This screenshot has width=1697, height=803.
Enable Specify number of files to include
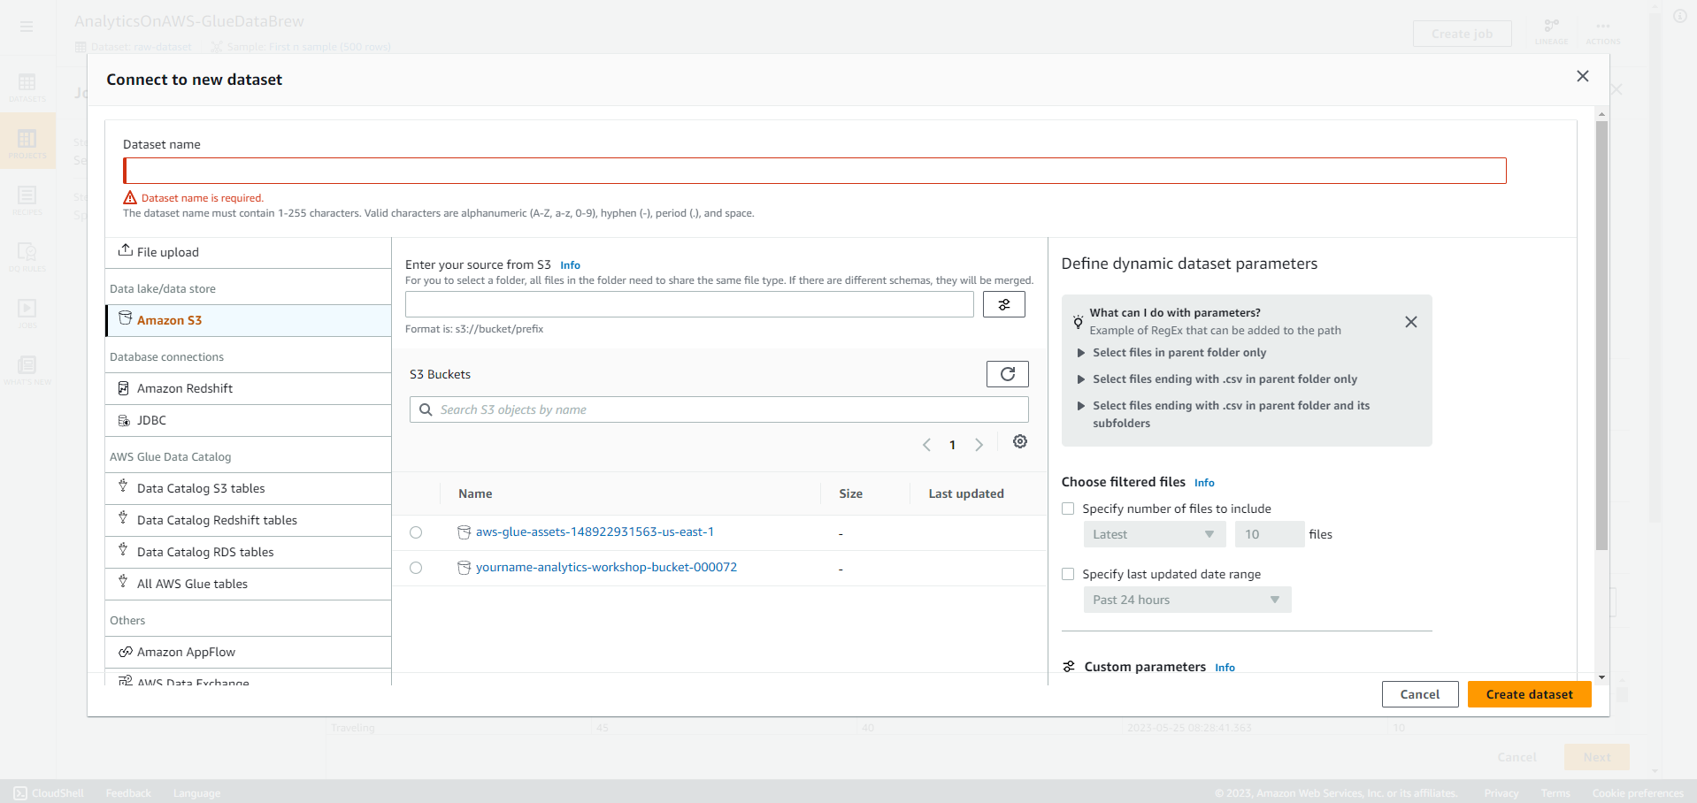1068,509
